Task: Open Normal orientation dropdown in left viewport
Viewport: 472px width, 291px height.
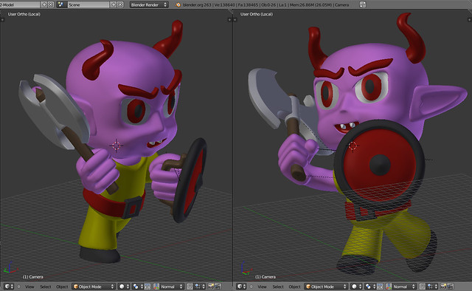Action: [172, 287]
